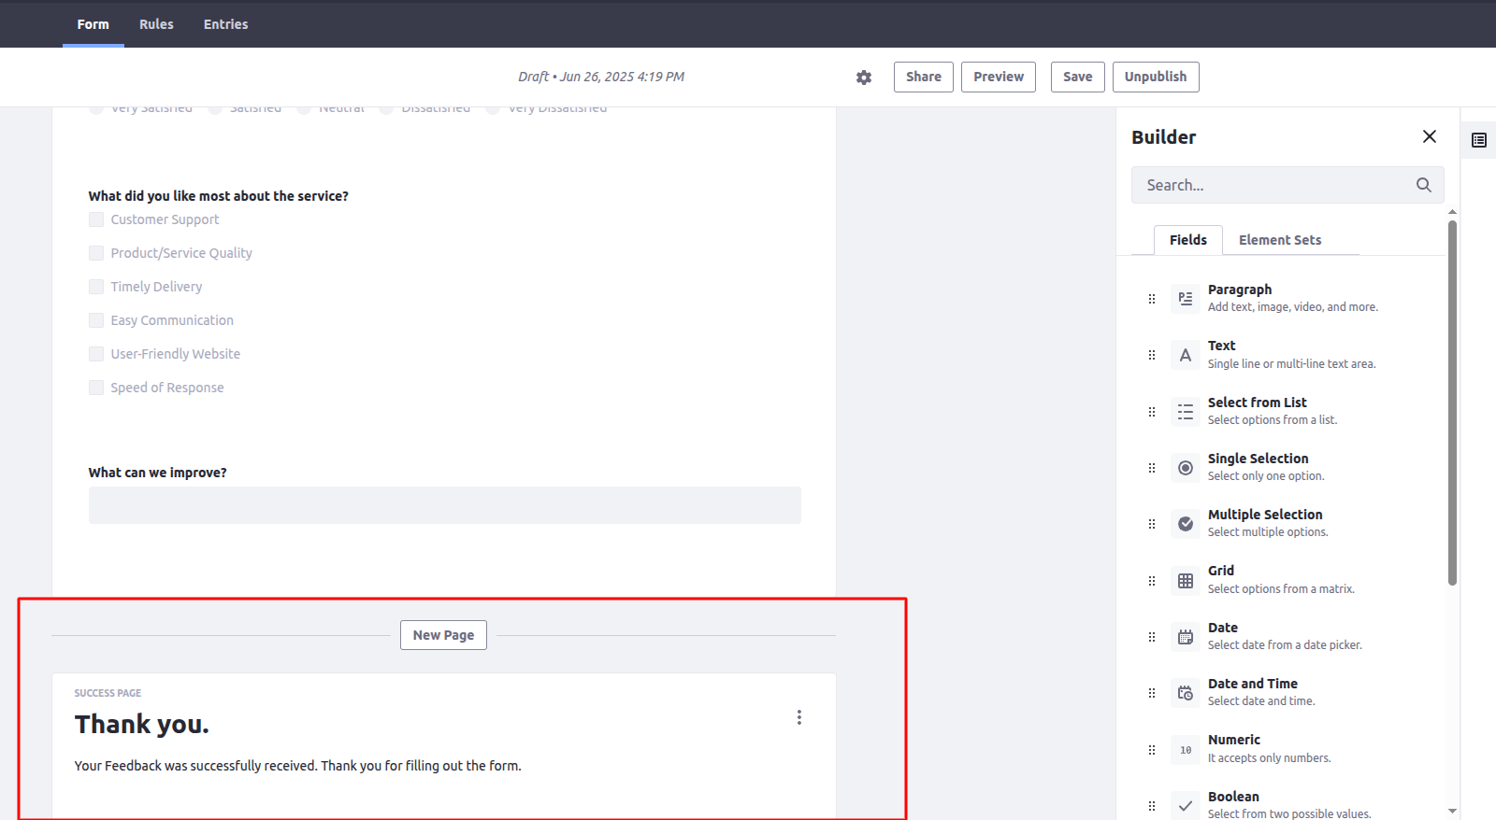Click 'Single line or multi-line text area.' description
The height and width of the screenshot is (820, 1496).
(1292, 364)
